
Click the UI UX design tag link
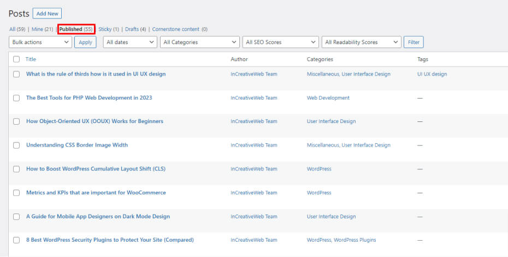pyautogui.click(x=432, y=74)
